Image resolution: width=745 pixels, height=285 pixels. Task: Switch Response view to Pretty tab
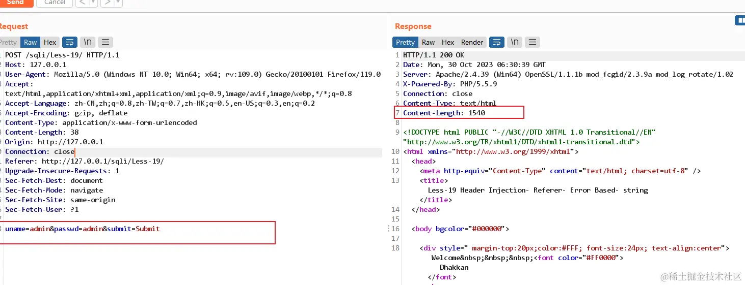[405, 42]
